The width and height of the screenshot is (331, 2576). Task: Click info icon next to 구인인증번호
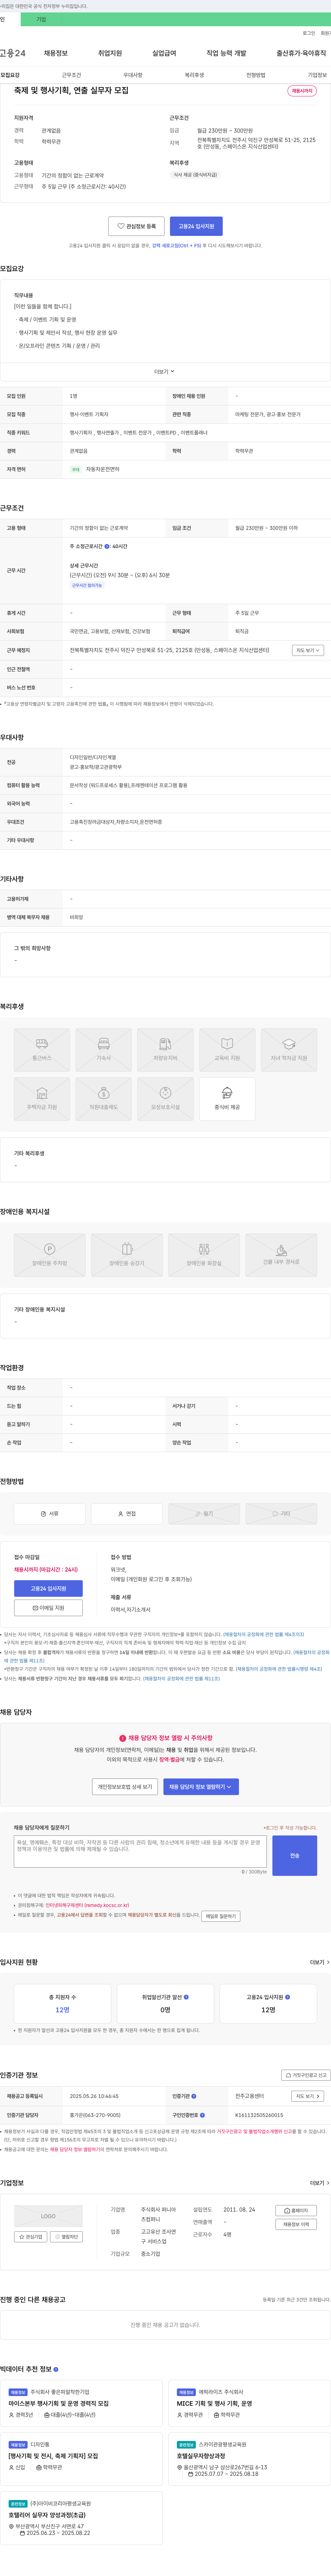tap(202, 2115)
